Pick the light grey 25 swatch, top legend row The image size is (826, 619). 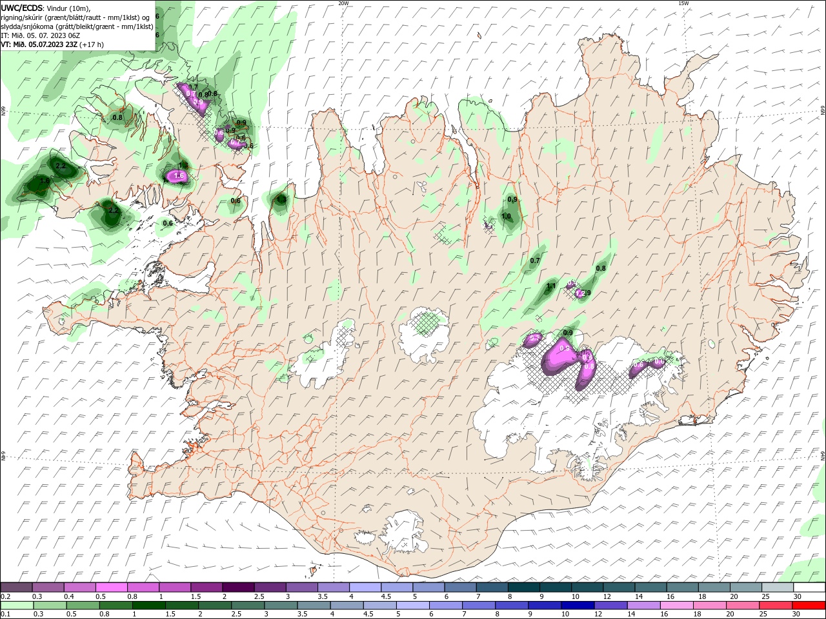[778, 587]
